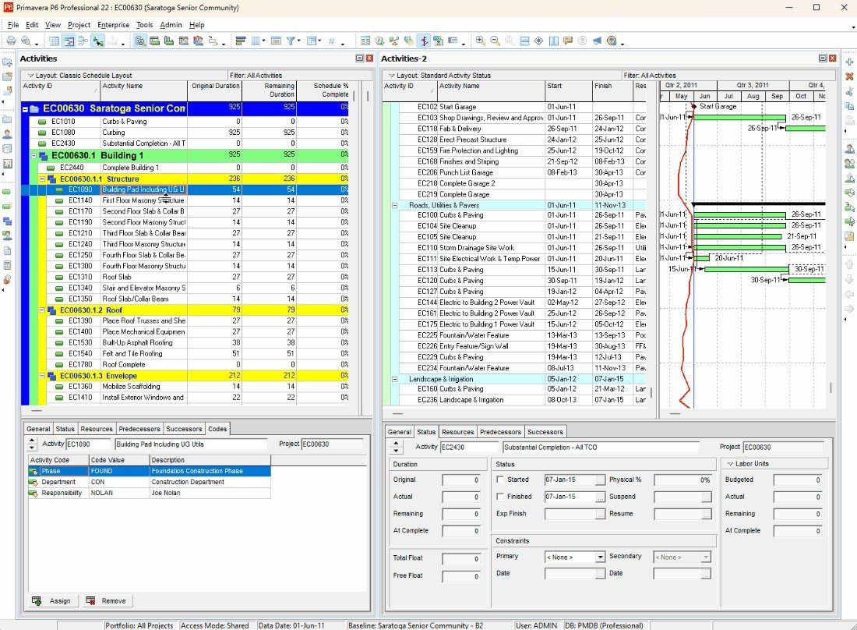Switch to the Gantt Chart view icon

pyautogui.click(x=69, y=41)
